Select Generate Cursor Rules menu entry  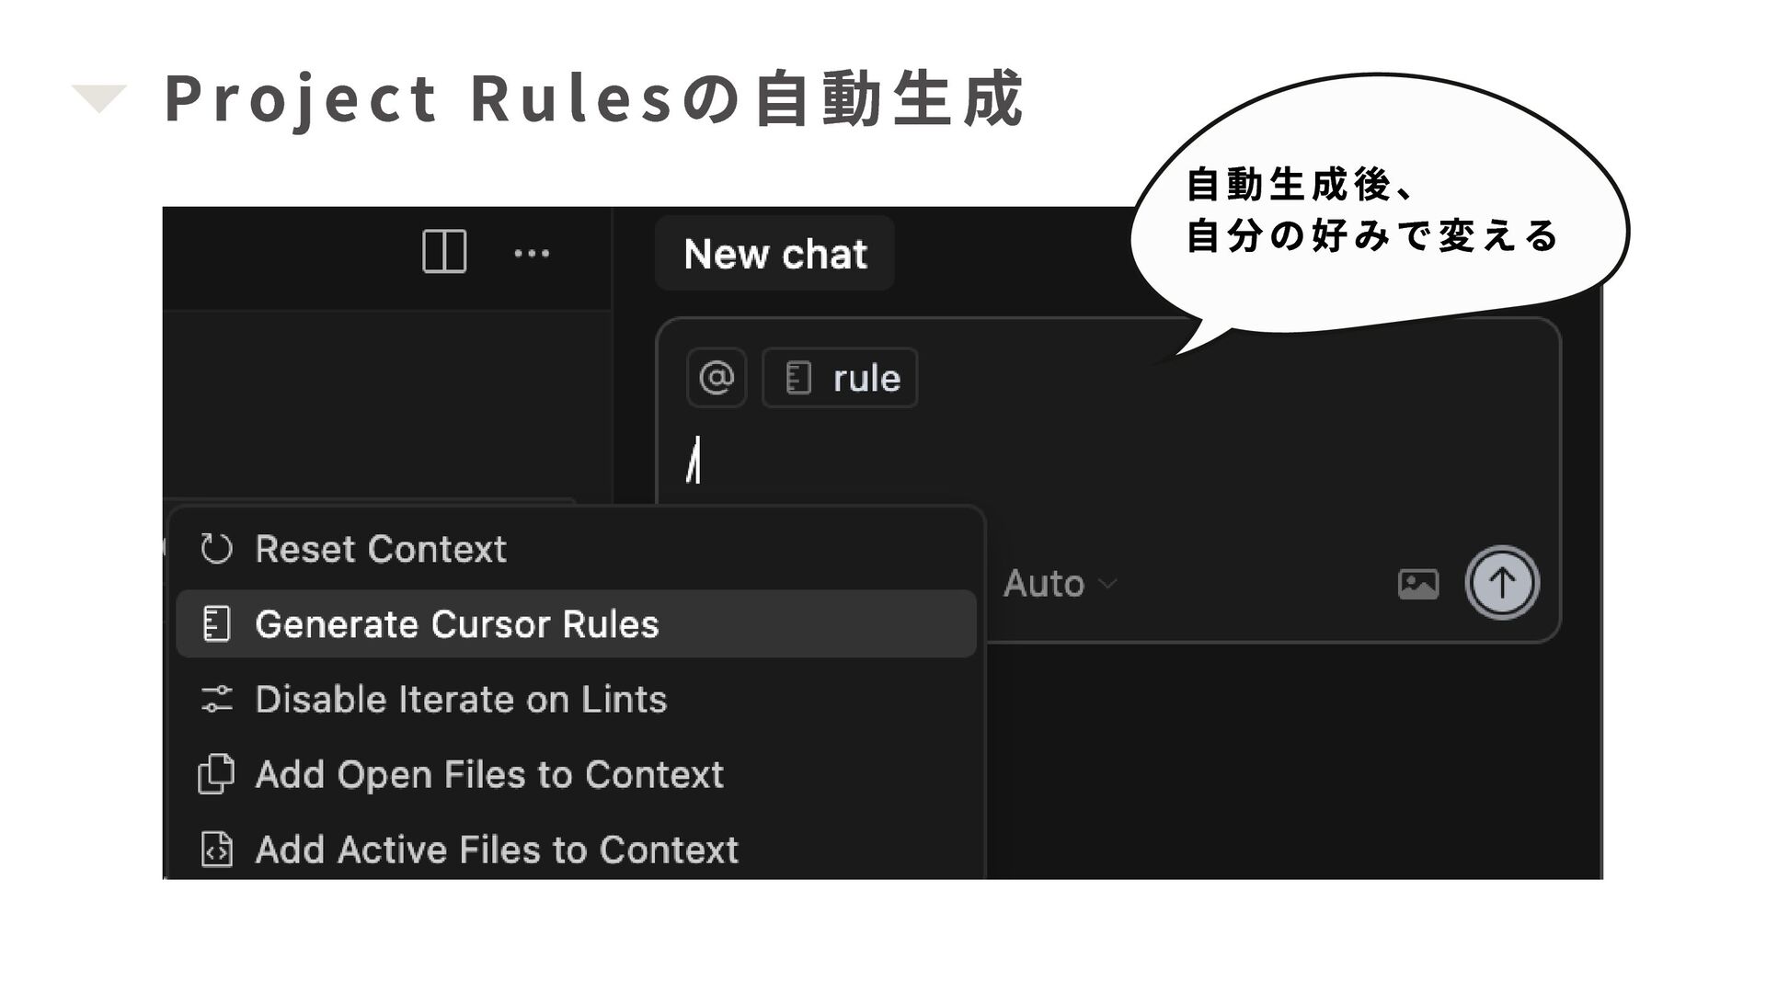coord(576,624)
